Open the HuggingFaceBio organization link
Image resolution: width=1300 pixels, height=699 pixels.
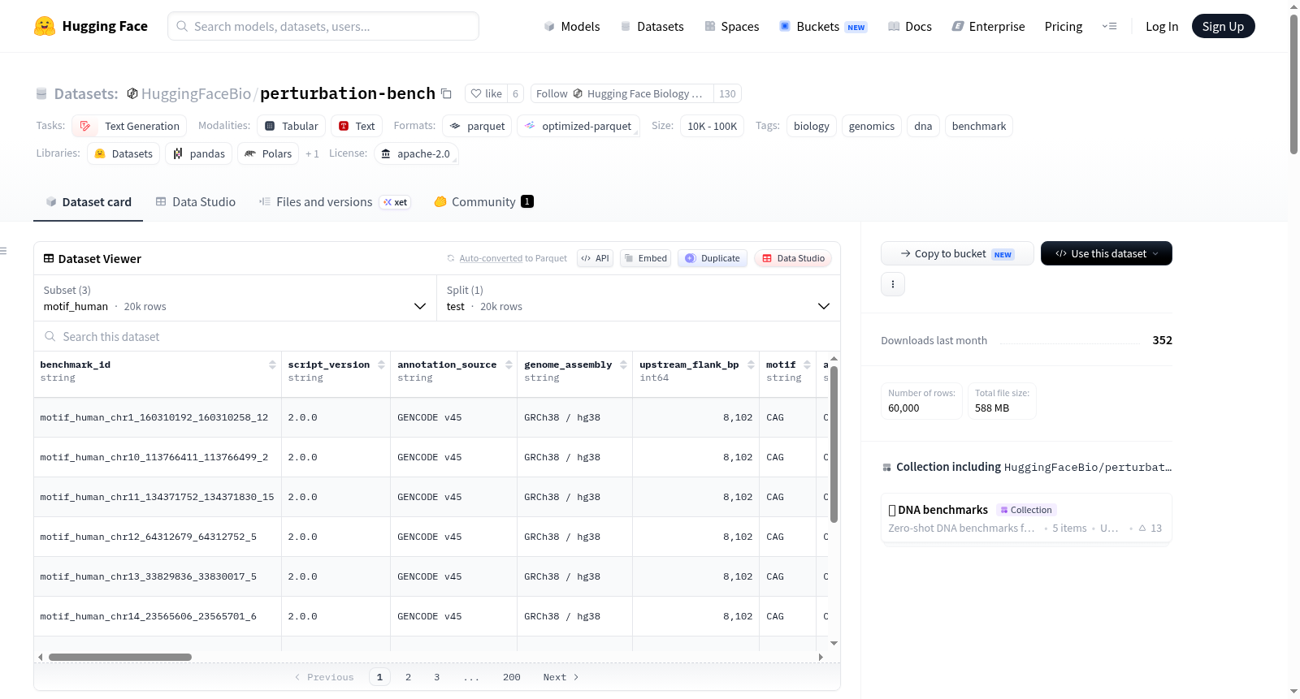click(x=196, y=93)
